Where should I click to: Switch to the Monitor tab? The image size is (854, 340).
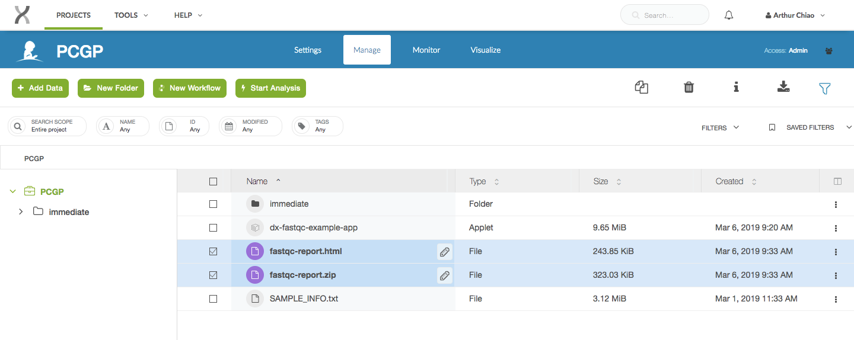(426, 50)
